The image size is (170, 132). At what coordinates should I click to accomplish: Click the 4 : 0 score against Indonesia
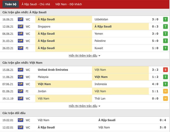coord(155,84)
